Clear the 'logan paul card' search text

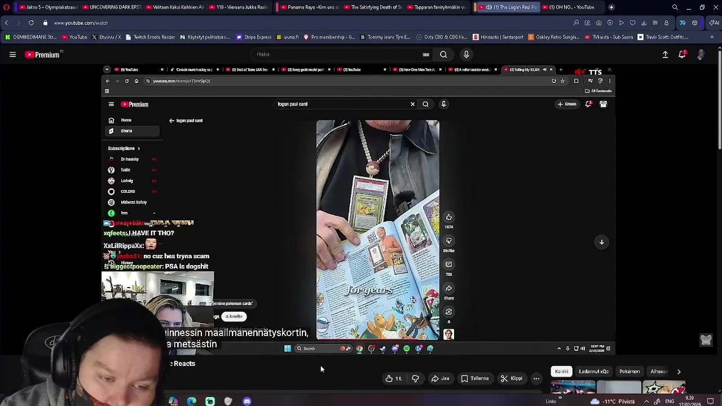click(412, 104)
